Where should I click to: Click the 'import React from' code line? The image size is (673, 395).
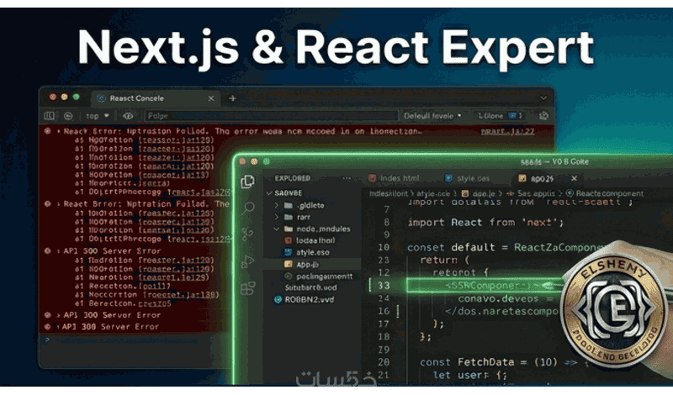[485, 223]
